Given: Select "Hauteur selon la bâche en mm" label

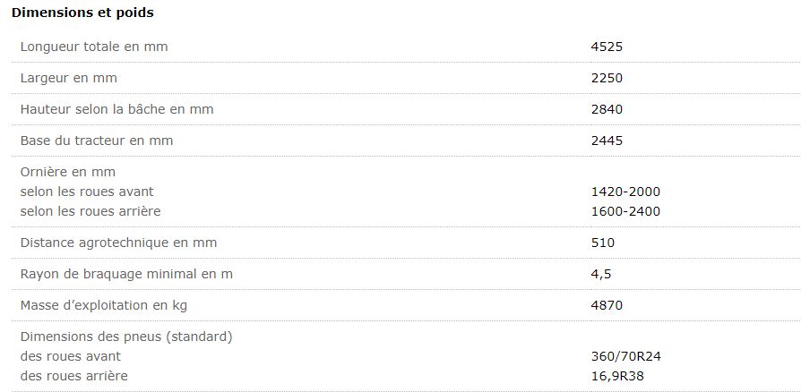Looking at the screenshot, I should (x=116, y=109).
